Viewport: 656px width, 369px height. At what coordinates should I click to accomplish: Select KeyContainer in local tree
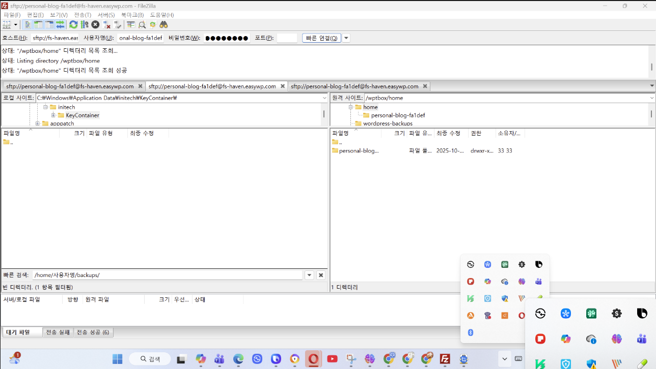pyautogui.click(x=83, y=115)
